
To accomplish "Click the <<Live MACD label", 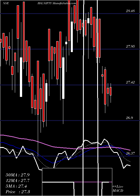I will tap(118, 189).
